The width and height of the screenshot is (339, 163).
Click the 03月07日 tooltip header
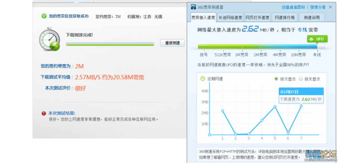[301, 92]
